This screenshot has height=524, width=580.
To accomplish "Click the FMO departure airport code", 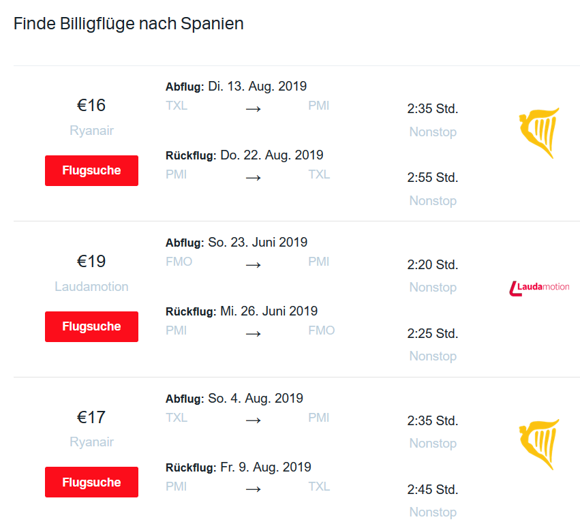I will click(x=179, y=262).
